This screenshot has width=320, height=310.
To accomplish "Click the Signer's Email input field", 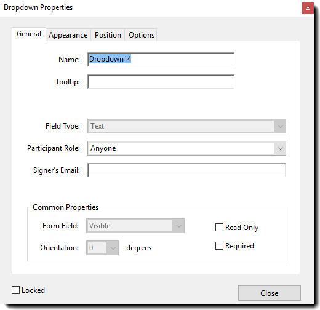I will pos(186,170).
